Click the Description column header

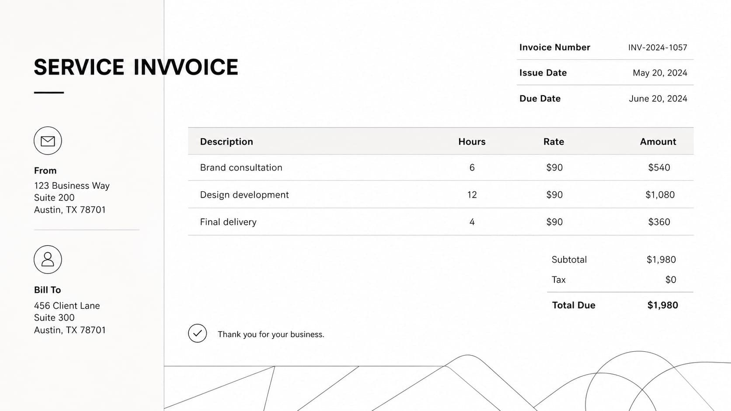[x=226, y=142]
